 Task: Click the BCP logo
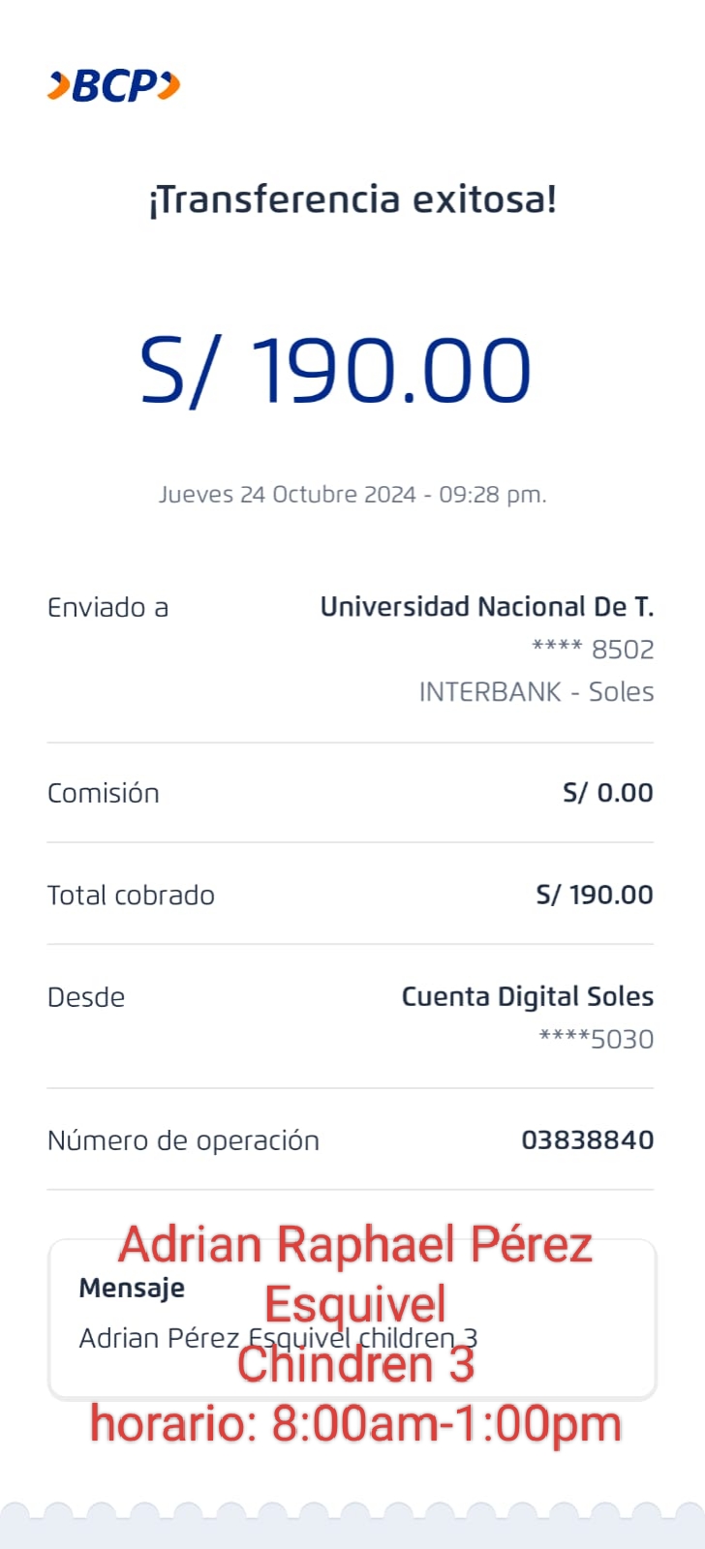pos(113,86)
